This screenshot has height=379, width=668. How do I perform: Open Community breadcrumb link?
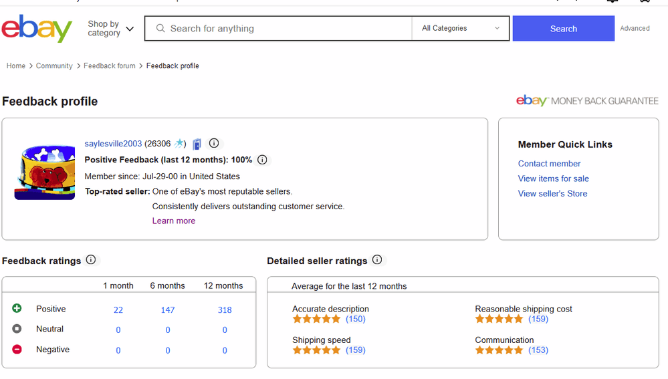point(54,66)
